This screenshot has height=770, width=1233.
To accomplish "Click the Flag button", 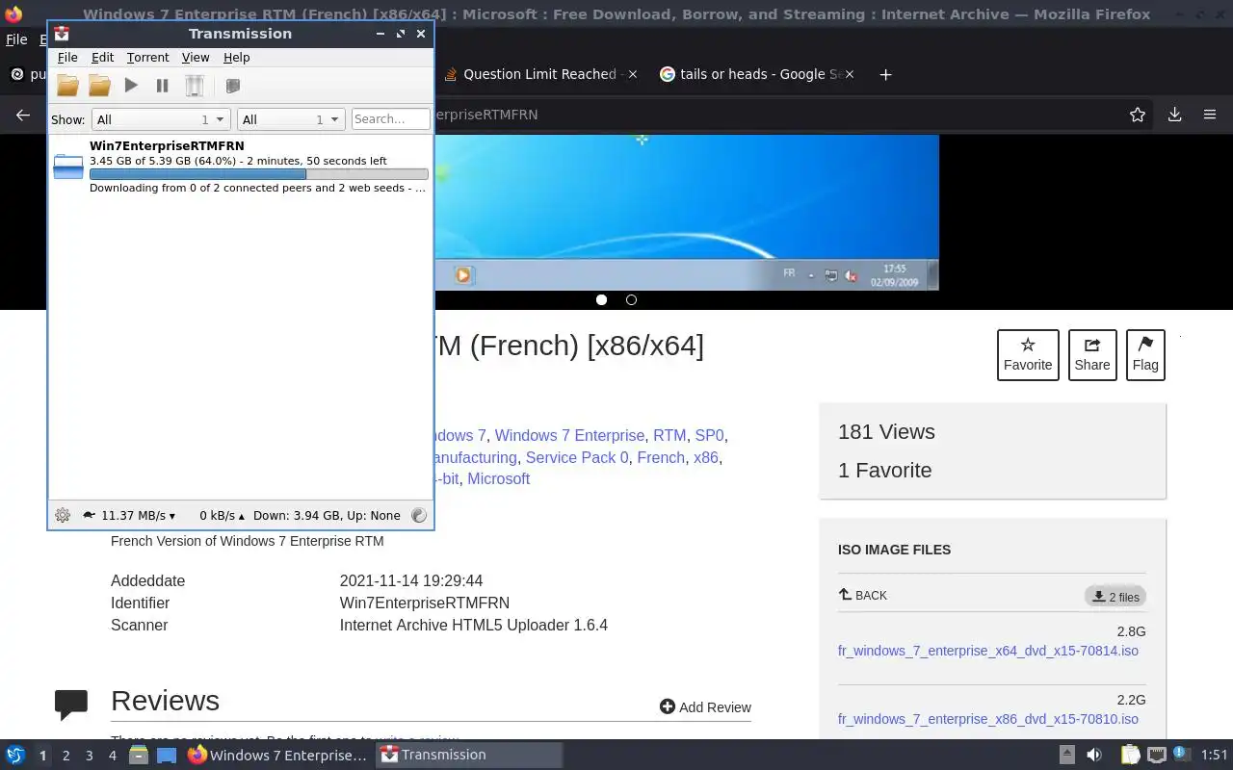I will [x=1145, y=354].
